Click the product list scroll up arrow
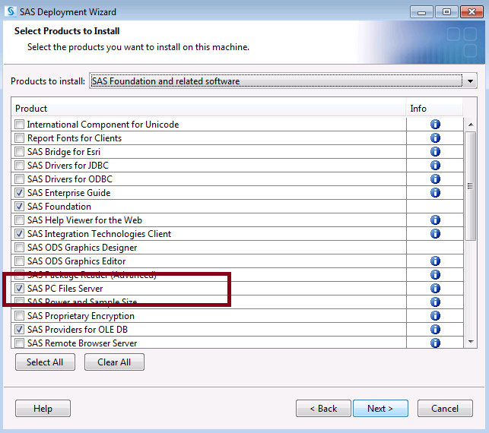The width and height of the screenshot is (489, 433). click(471, 125)
